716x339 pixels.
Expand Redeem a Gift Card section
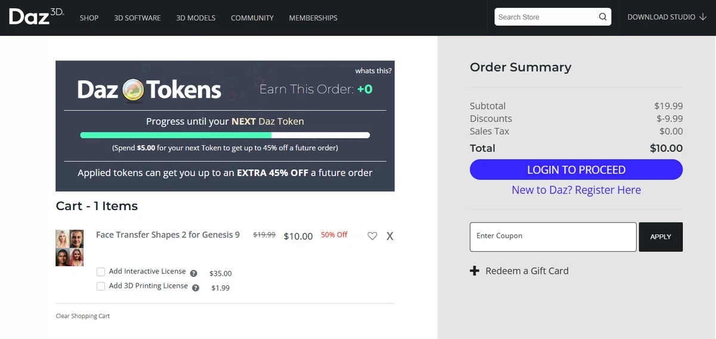(x=527, y=271)
